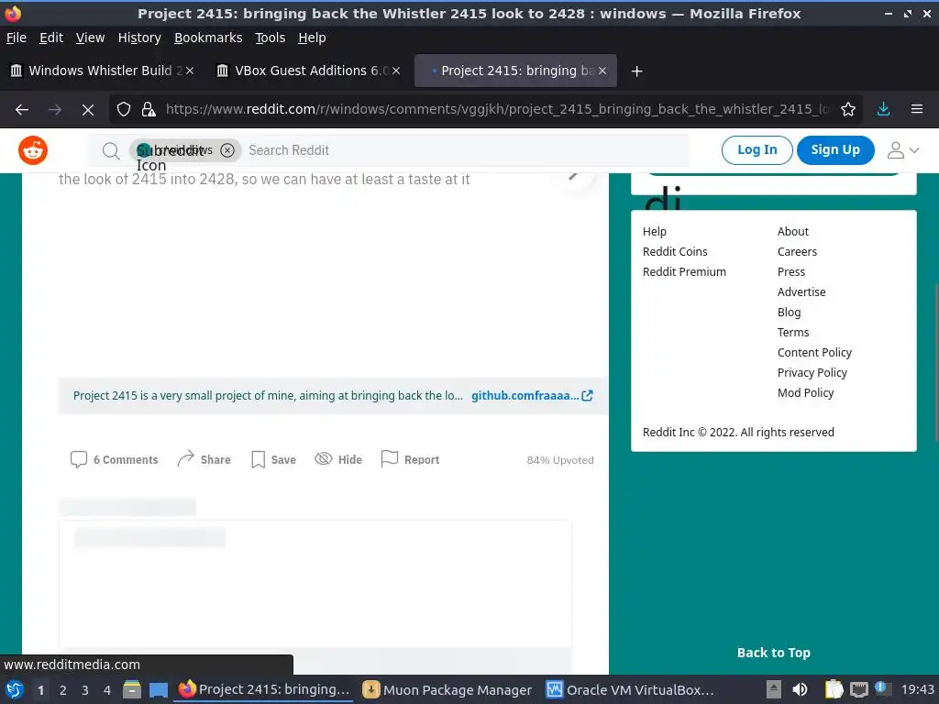939x704 pixels.
Task: Open the tracking protection shield icon
Action: click(x=124, y=110)
